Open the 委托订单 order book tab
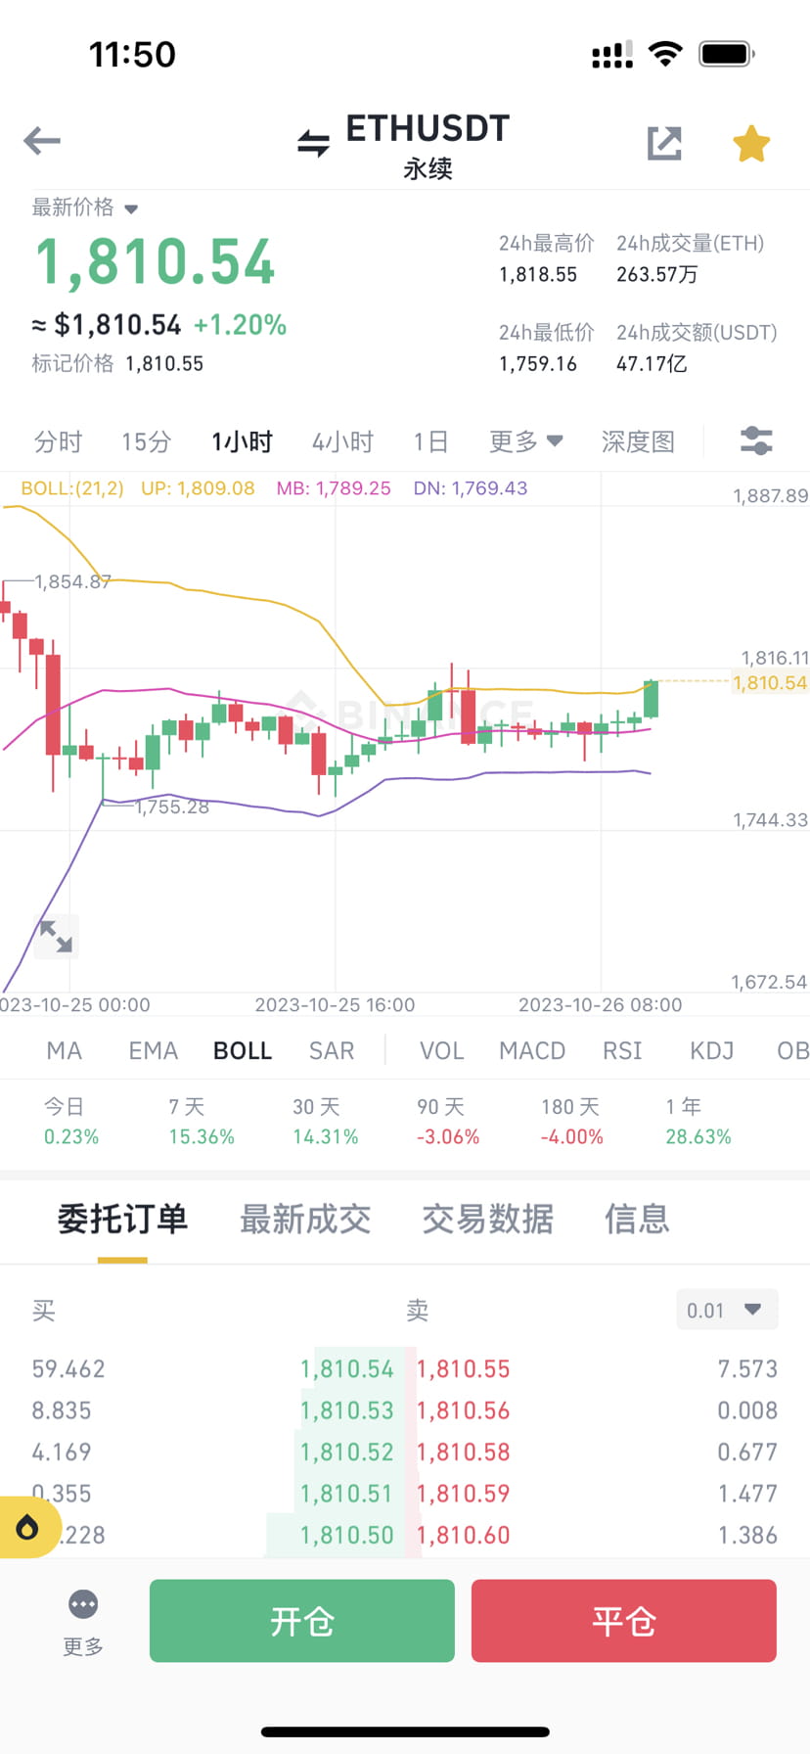The height and width of the screenshot is (1754, 810). coord(122,1219)
